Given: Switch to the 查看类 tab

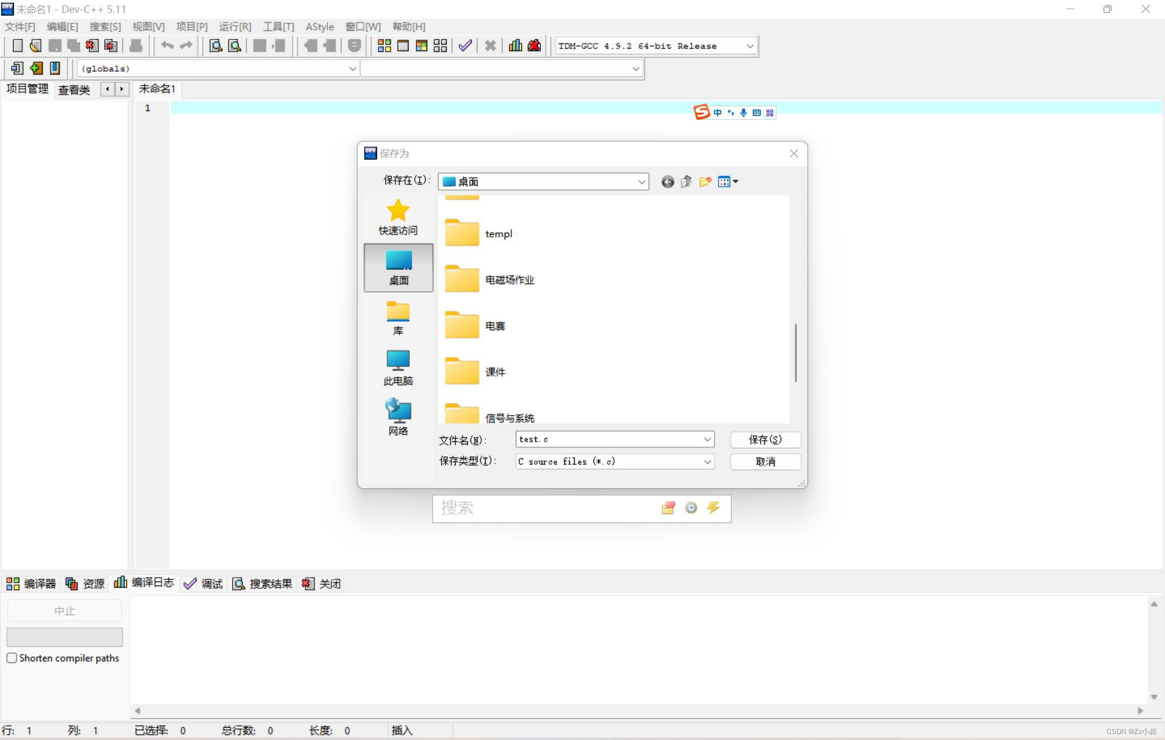Looking at the screenshot, I should coord(74,90).
